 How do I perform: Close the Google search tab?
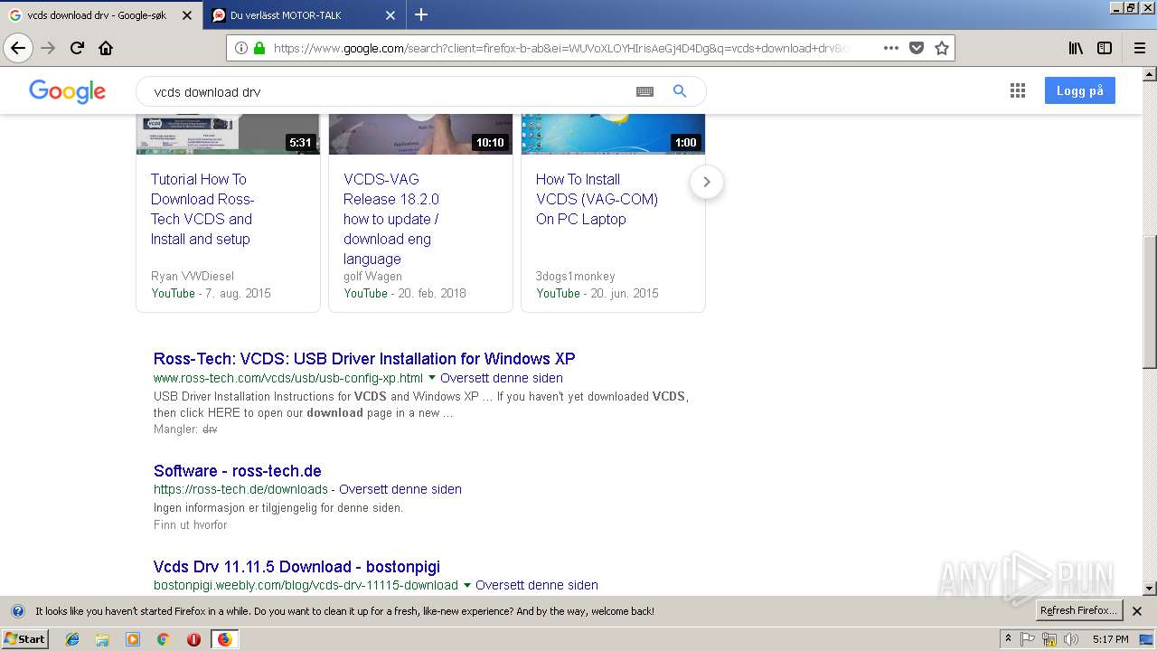[187, 15]
